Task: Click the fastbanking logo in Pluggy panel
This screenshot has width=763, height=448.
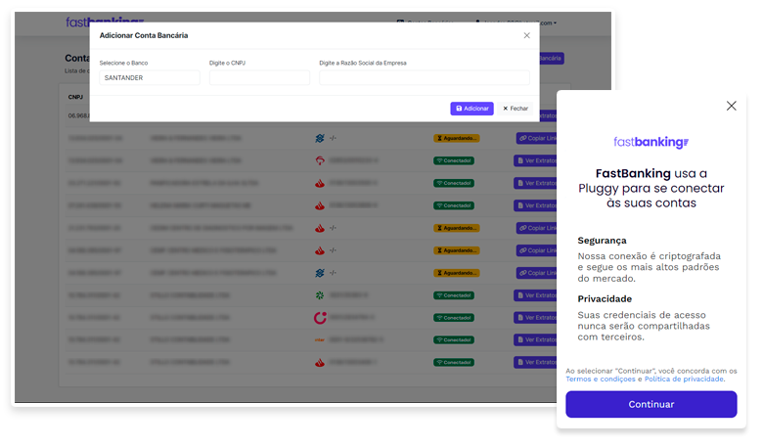Action: [651, 143]
